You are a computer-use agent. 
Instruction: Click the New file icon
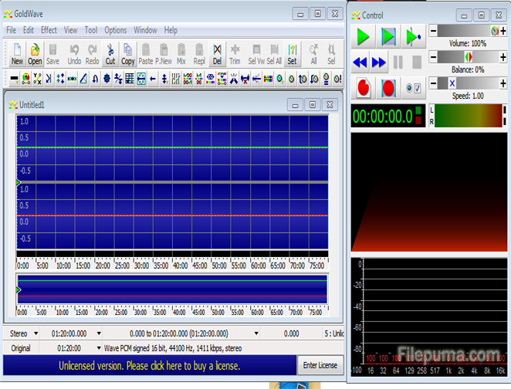[x=17, y=53]
